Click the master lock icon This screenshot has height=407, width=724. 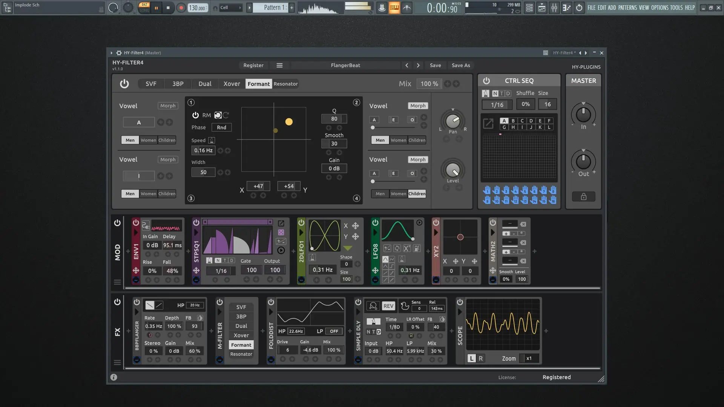tap(583, 197)
